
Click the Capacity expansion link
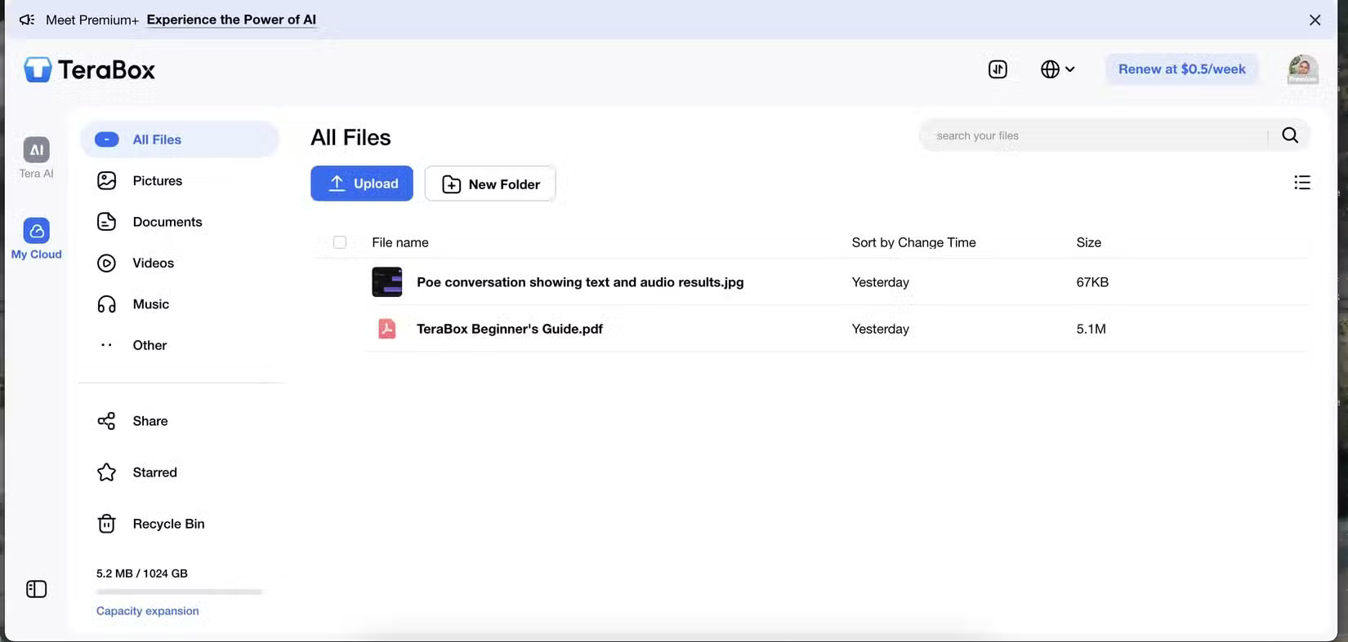pos(147,611)
